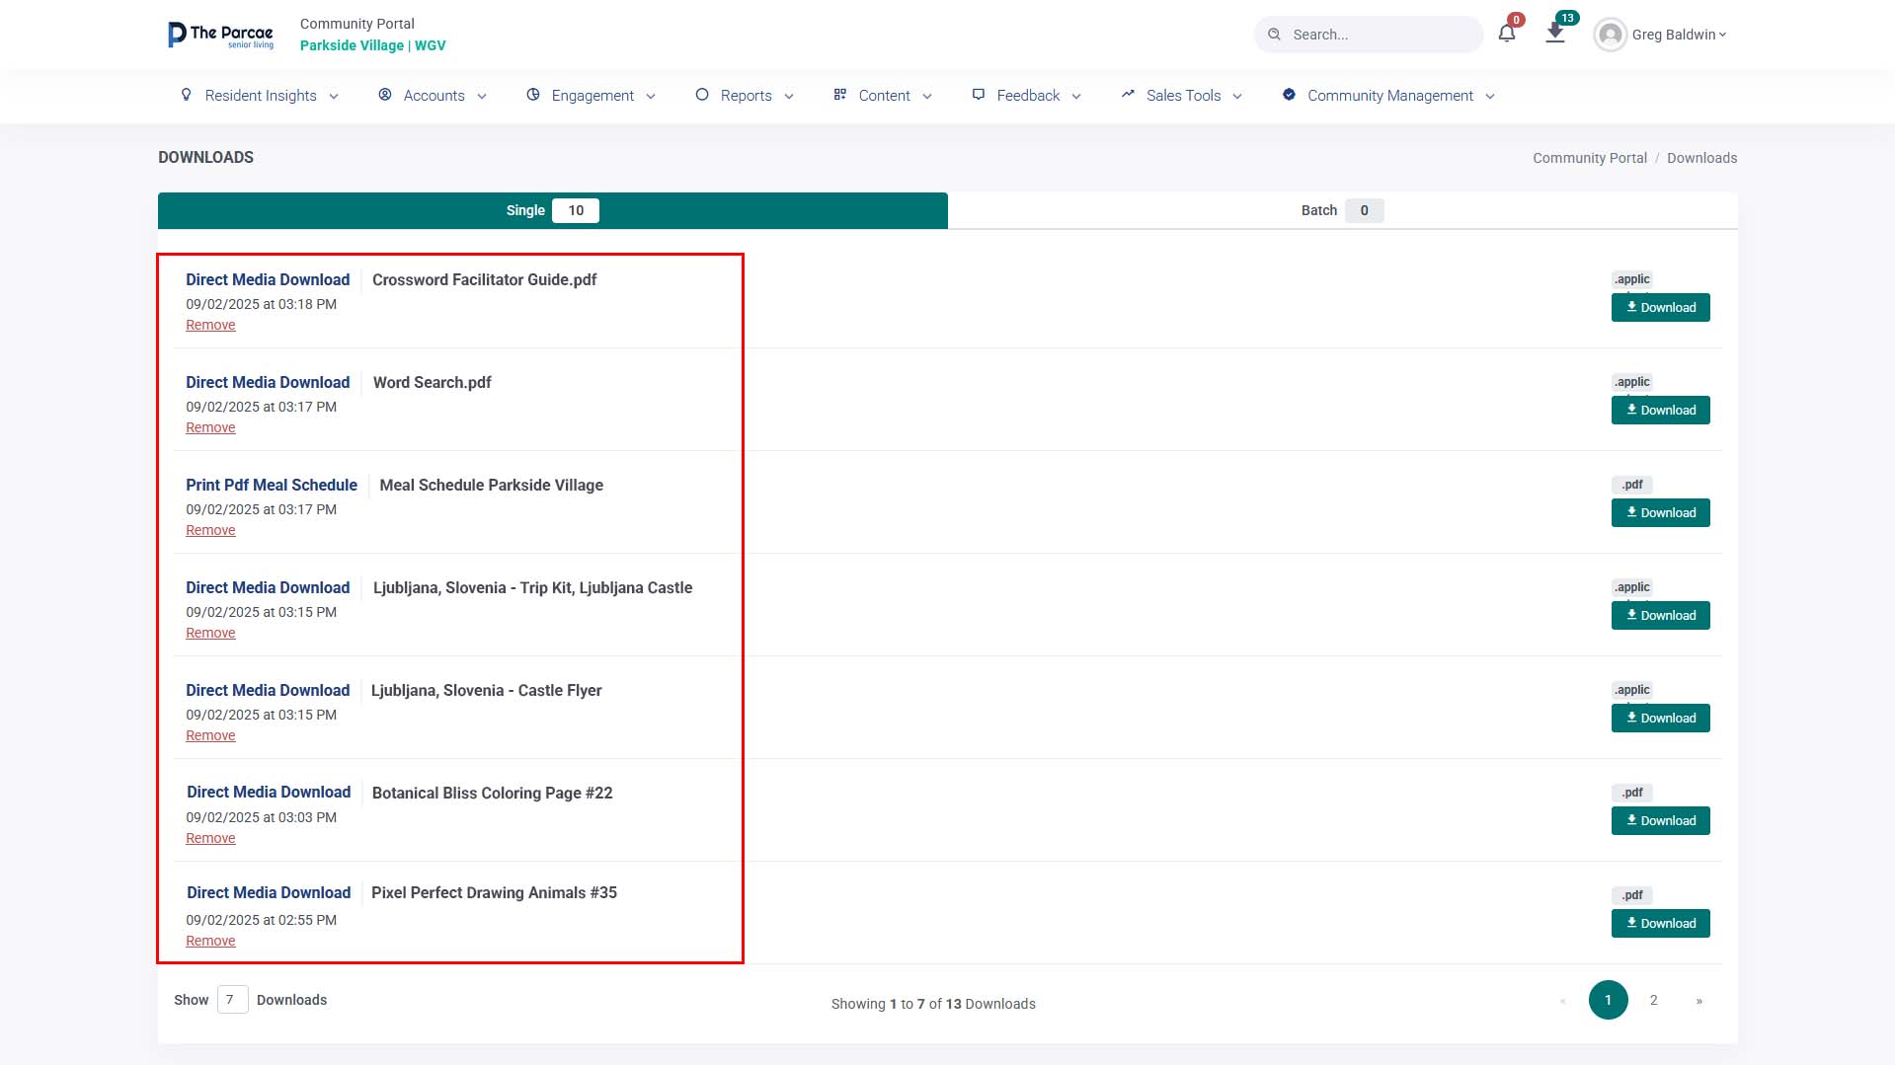Open the Resident Insights menu
Viewport: 1895px width, 1065px height.
[x=260, y=96]
